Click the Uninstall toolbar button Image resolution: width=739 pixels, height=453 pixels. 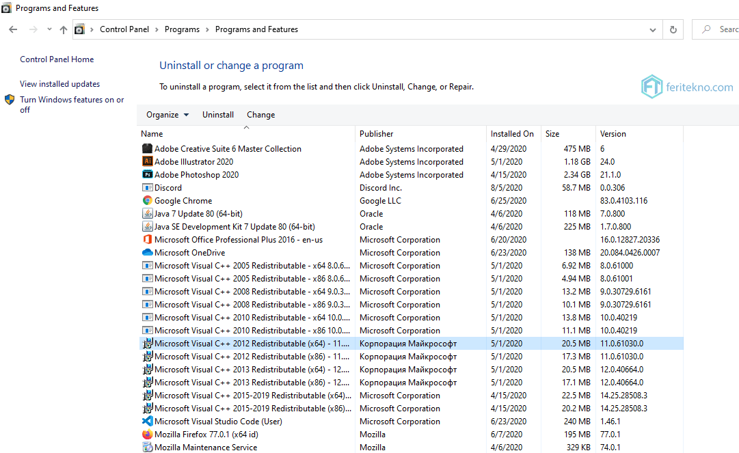[218, 114]
